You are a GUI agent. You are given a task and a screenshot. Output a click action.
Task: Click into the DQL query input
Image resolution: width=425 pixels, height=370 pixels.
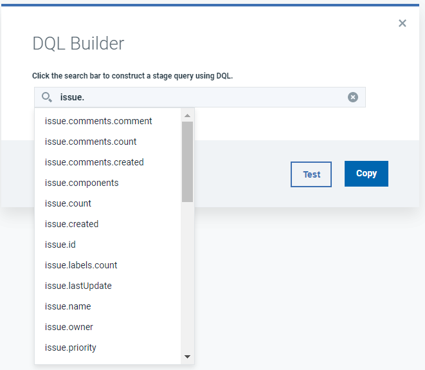pyautogui.click(x=199, y=97)
